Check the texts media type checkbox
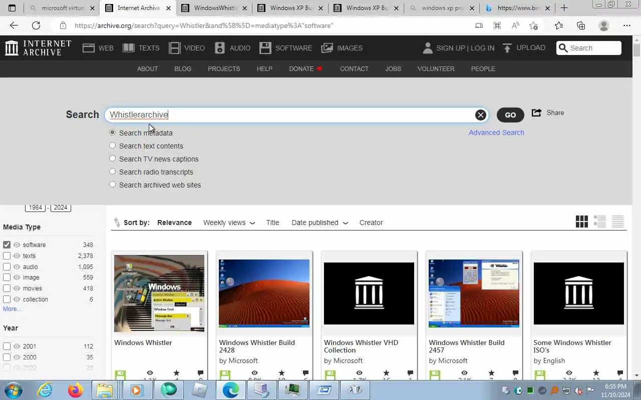The image size is (641, 400). tap(7, 256)
